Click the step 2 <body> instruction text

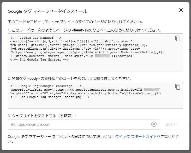click(70, 78)
